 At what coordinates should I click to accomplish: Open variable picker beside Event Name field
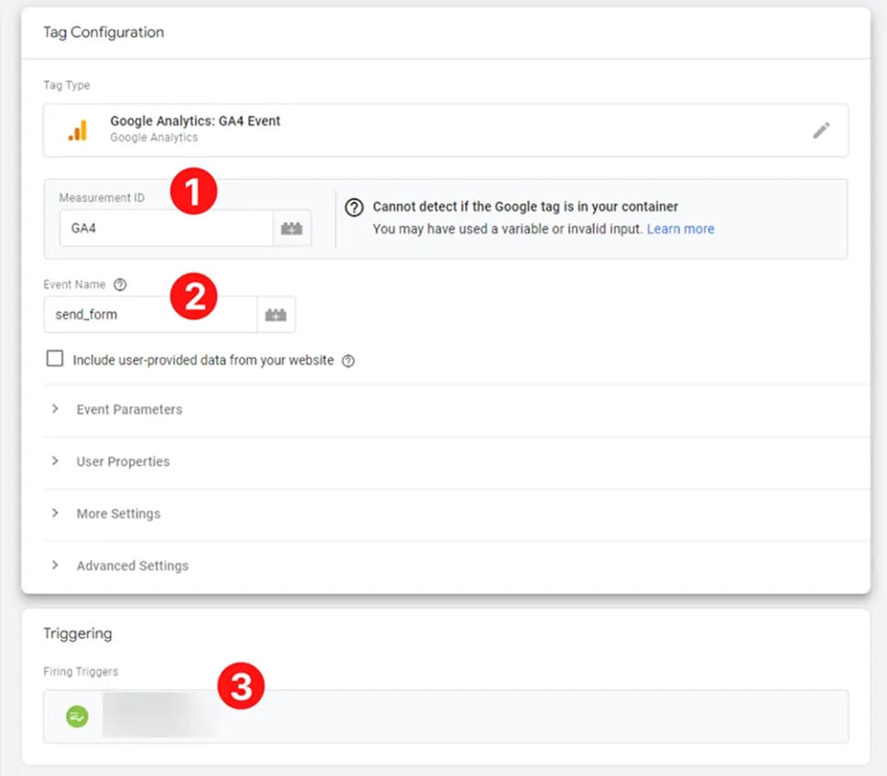click(x=276, y=315)
